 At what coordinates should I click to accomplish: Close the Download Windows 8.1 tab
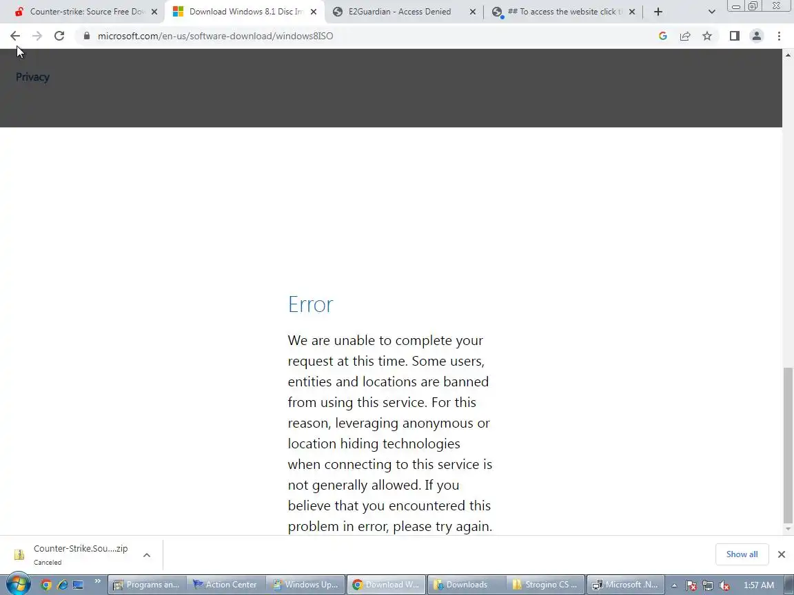pos(314,12)
